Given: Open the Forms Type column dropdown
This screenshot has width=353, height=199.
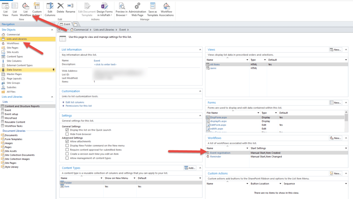Looking at the screenshot, I should pyautogui.click(x=276, y=113).
